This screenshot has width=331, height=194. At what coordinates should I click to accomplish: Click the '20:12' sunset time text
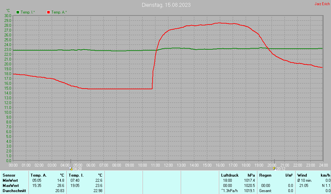[281, 169]
